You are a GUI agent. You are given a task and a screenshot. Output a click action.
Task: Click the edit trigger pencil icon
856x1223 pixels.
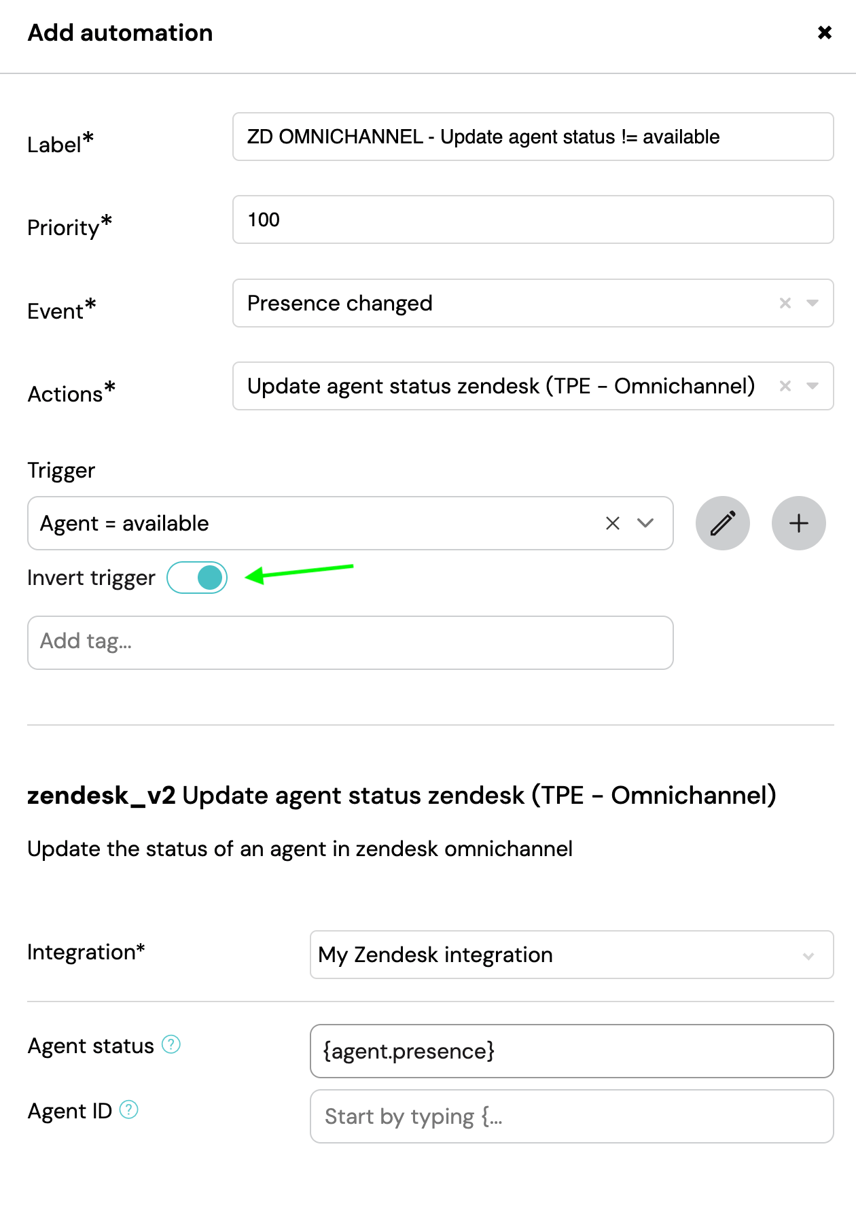[x=723, y=523]
